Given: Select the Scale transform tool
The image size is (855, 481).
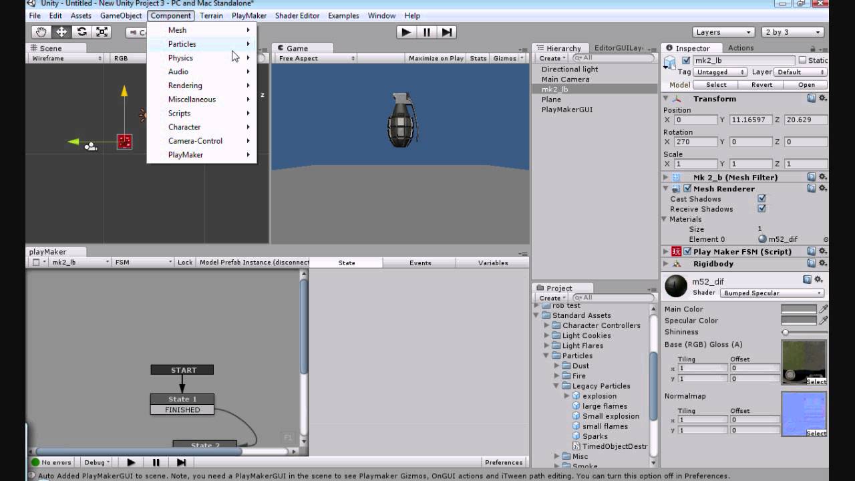Looking at the screenshot, I should pyautogui.click(x=102, y=32).
